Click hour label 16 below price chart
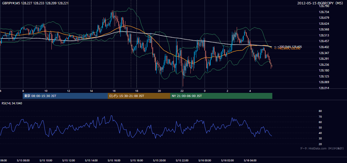The width and height of the screenshot is (347, 163). click(114, 91)
